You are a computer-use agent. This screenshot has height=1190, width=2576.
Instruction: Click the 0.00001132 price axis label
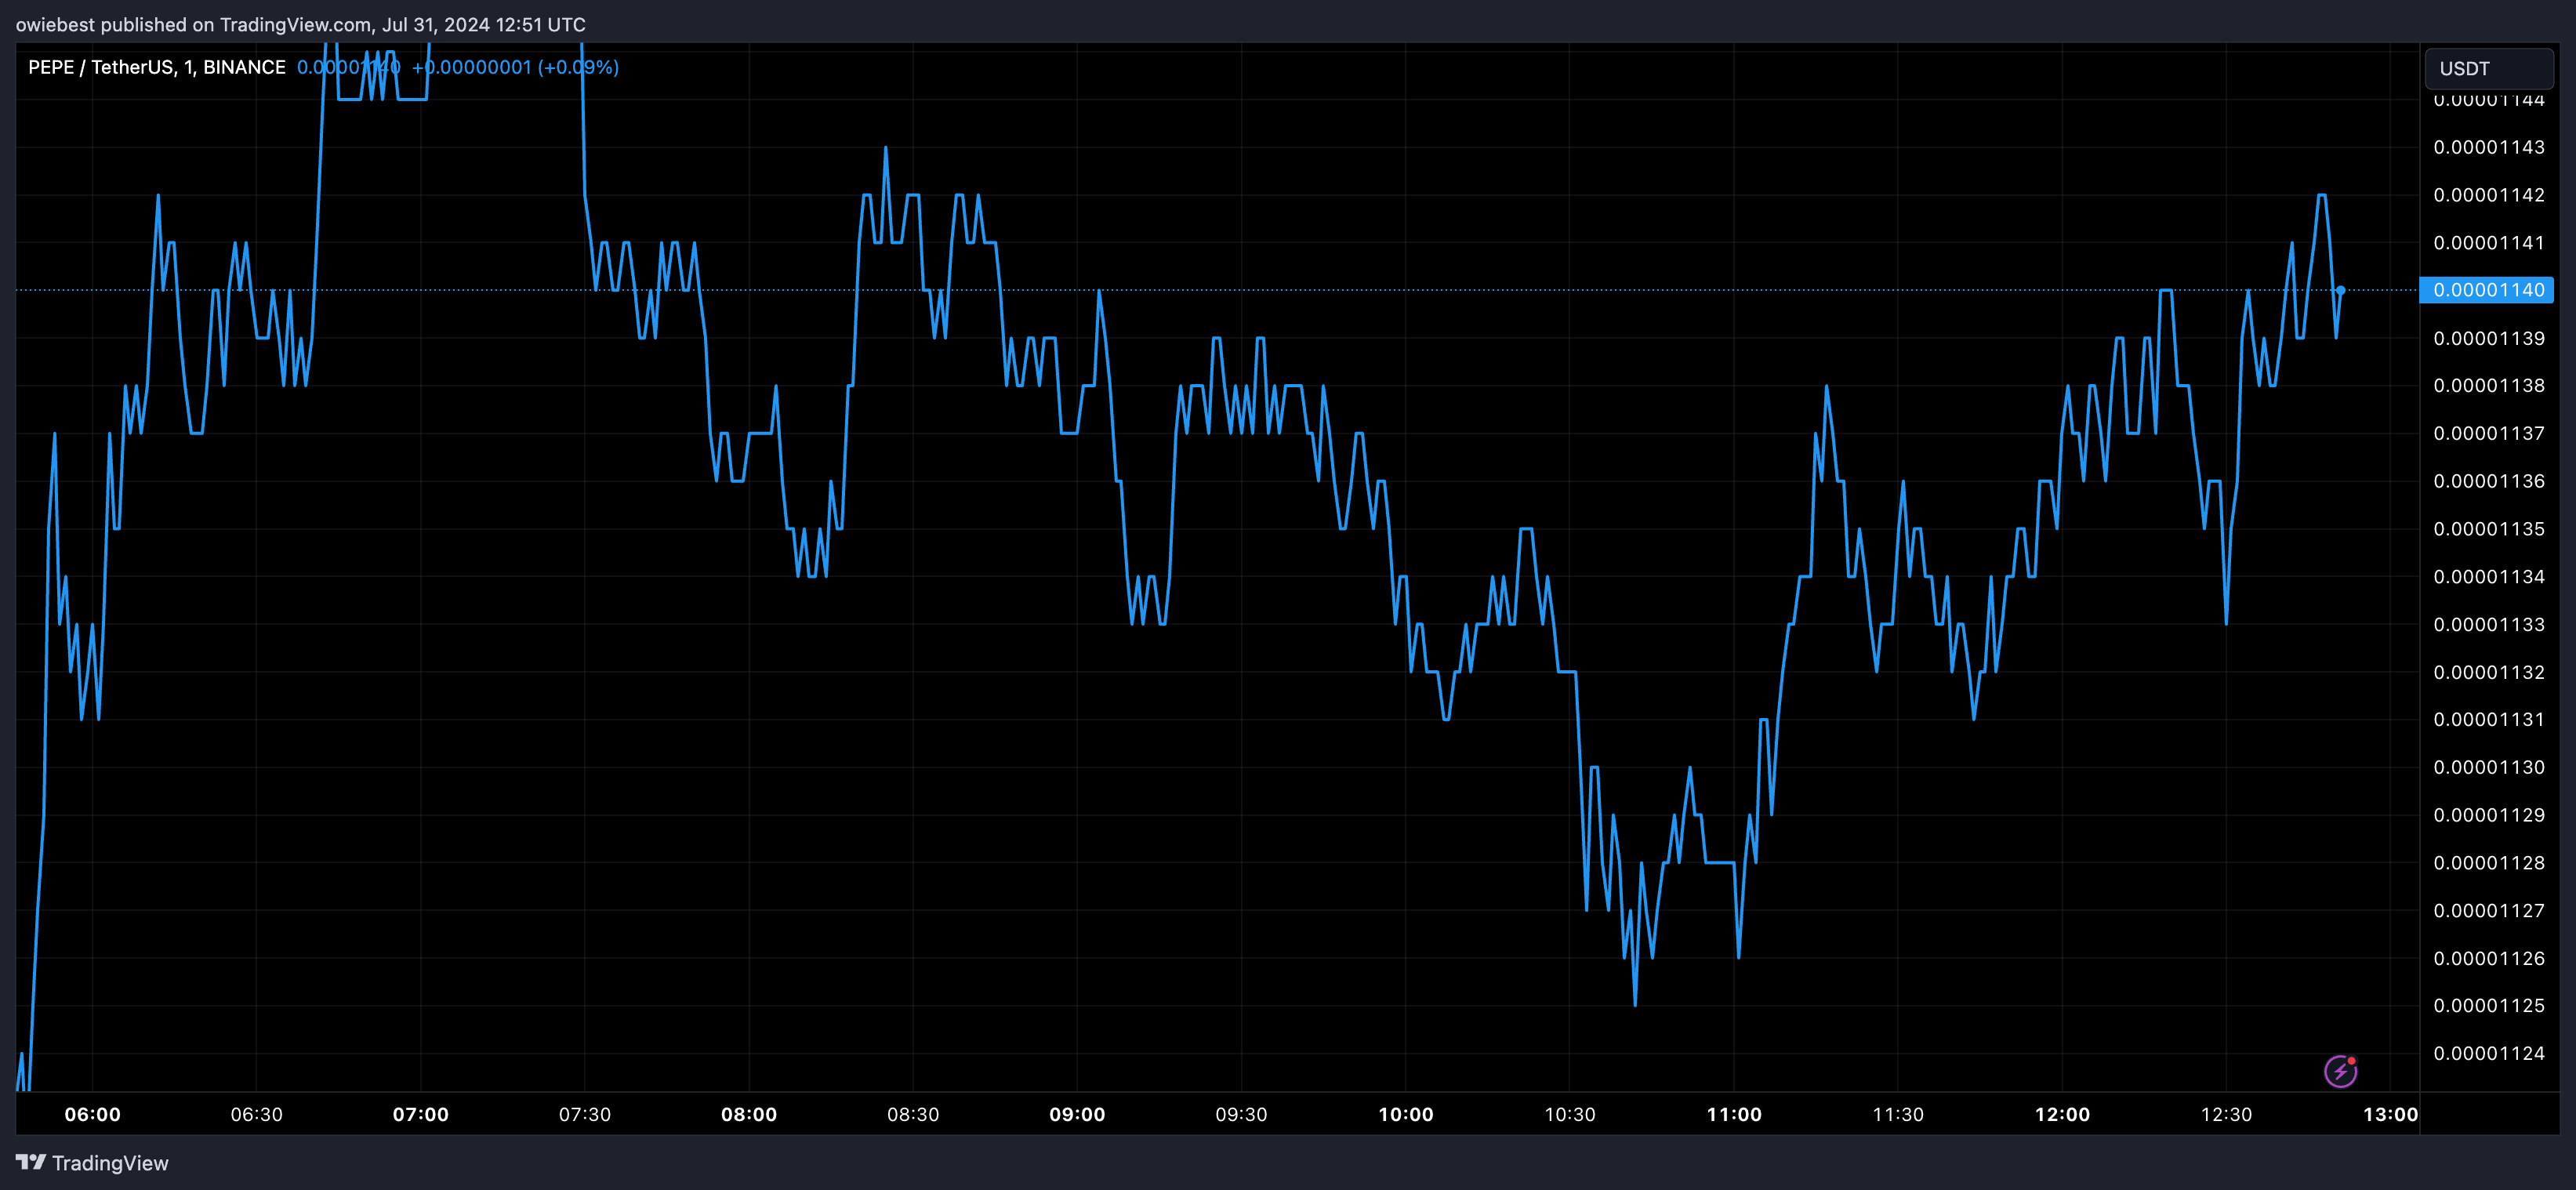tap(2489, 672)
